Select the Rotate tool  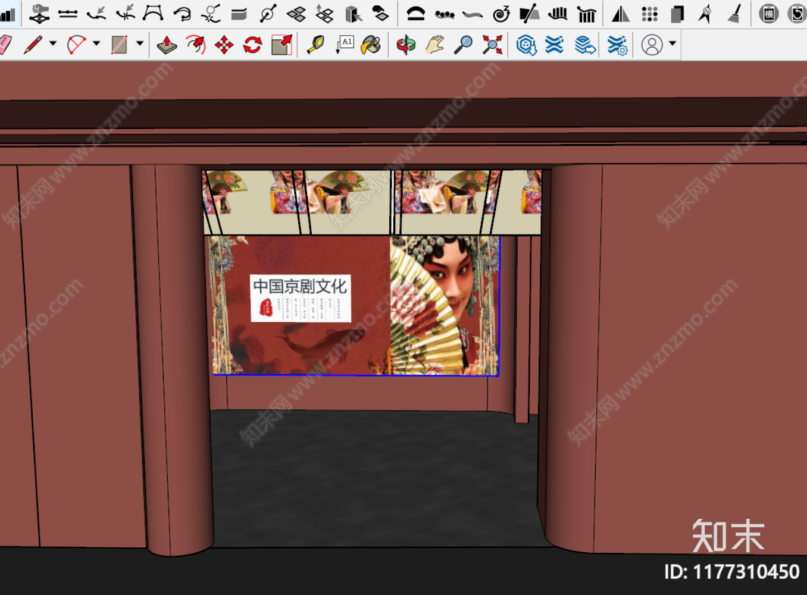(252, 45)
